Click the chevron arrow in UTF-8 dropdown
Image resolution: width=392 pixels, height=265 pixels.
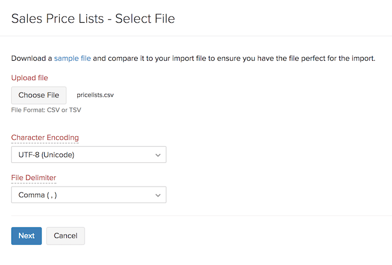pos(158,155)
